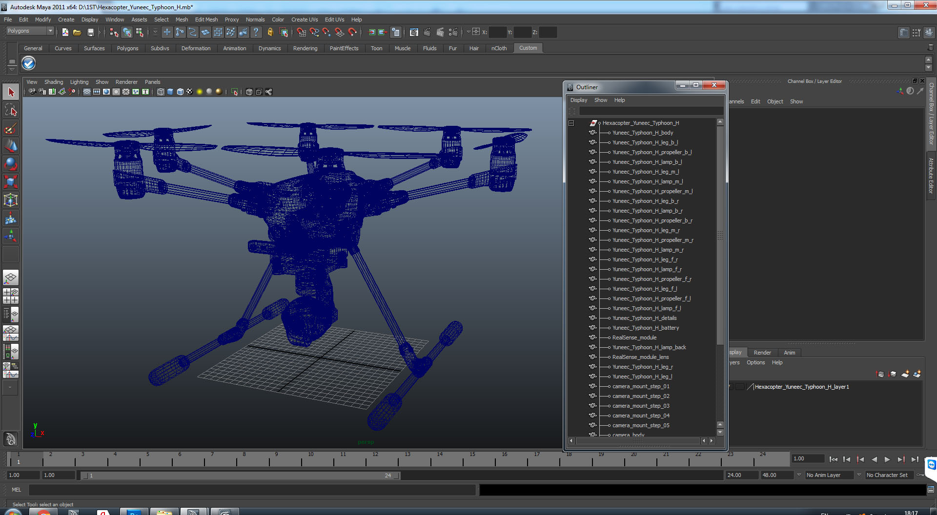Select camera_mount_step_03 in the Outliner
The height and width of the screenshot is (515, 937).
click(x=641, y=406)
